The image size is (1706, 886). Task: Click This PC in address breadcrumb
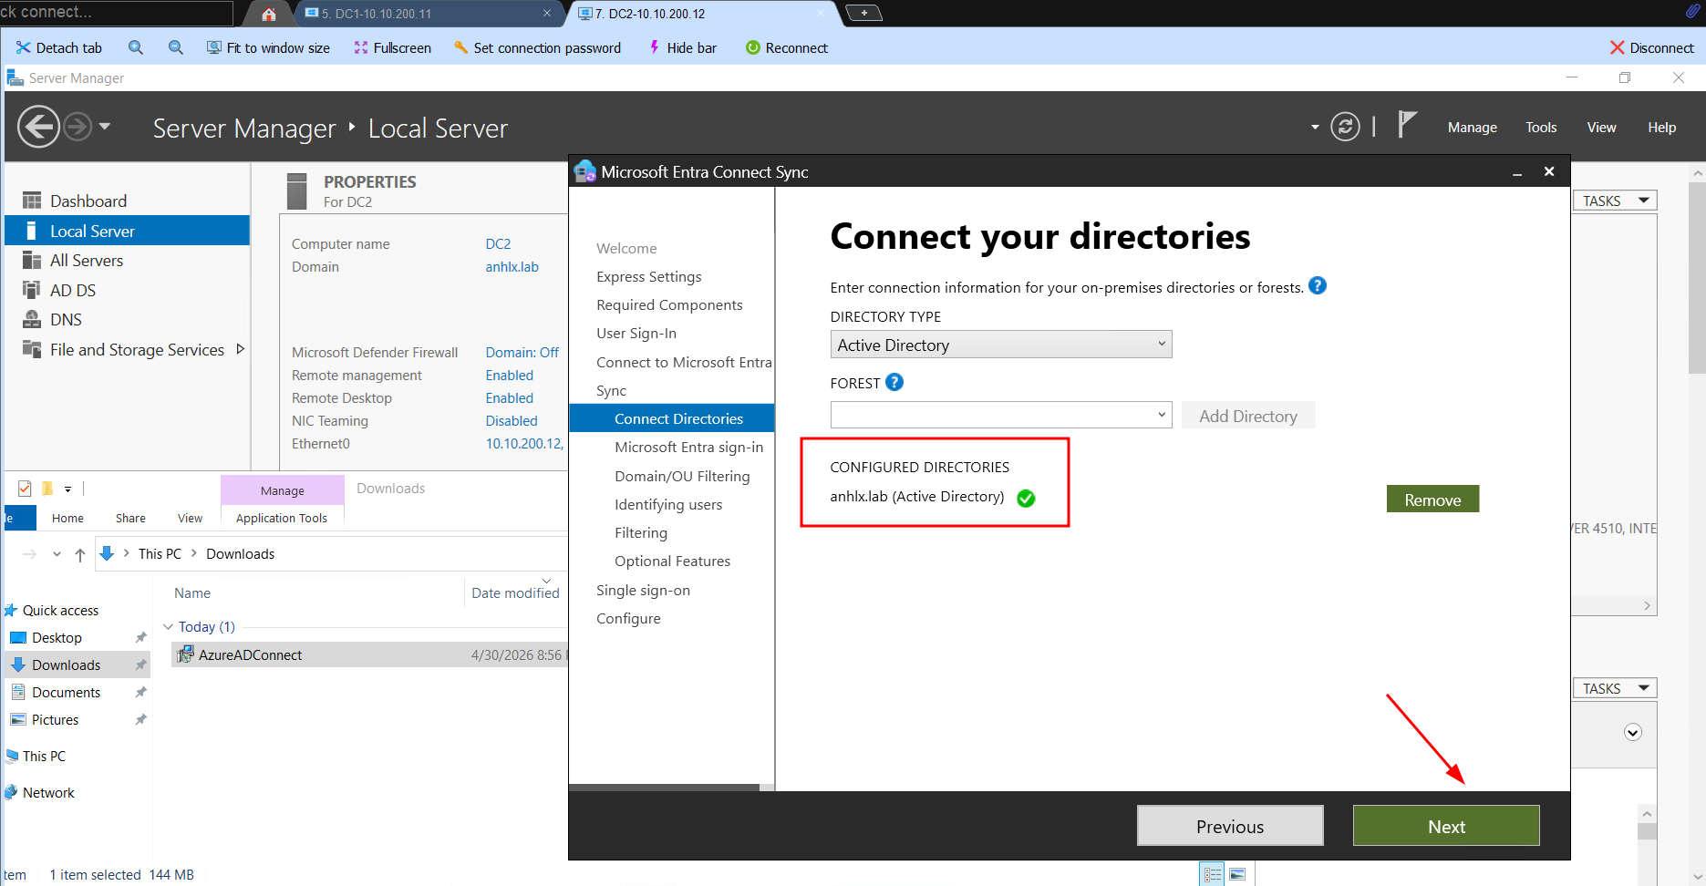click(160, 554)
